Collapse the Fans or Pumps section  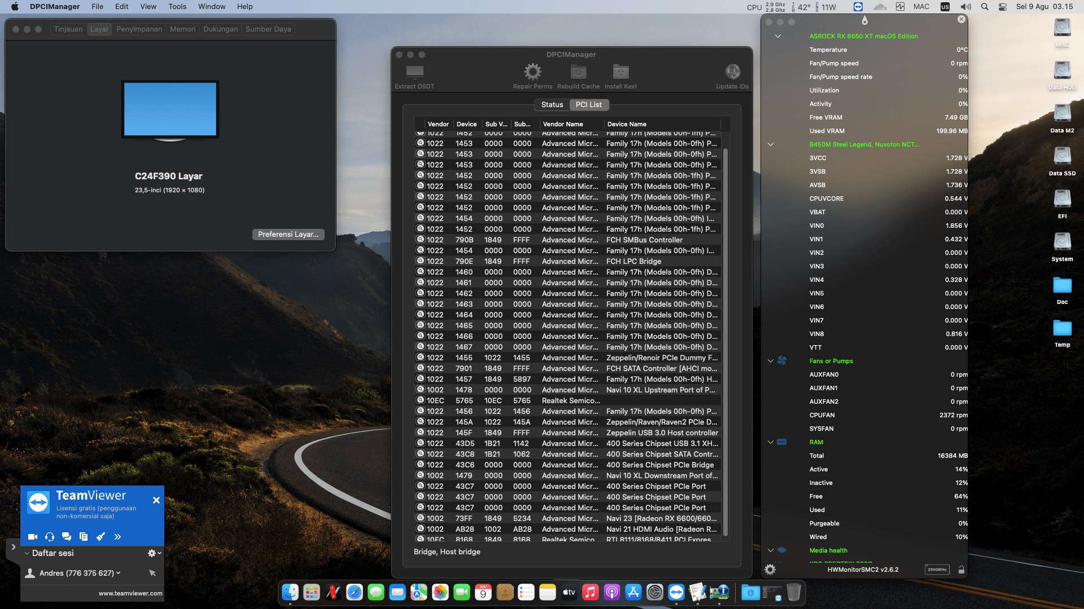pyautogui.click(x=771, y=361)
